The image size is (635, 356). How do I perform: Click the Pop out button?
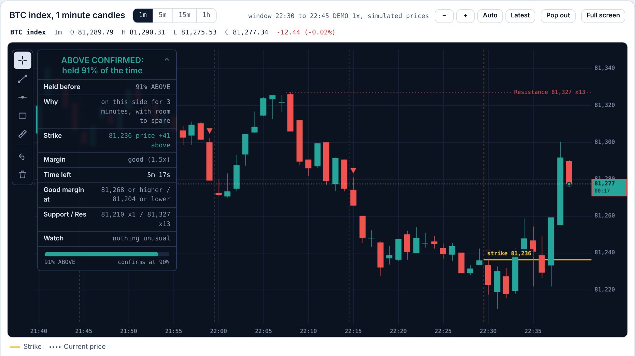(558, 16)
